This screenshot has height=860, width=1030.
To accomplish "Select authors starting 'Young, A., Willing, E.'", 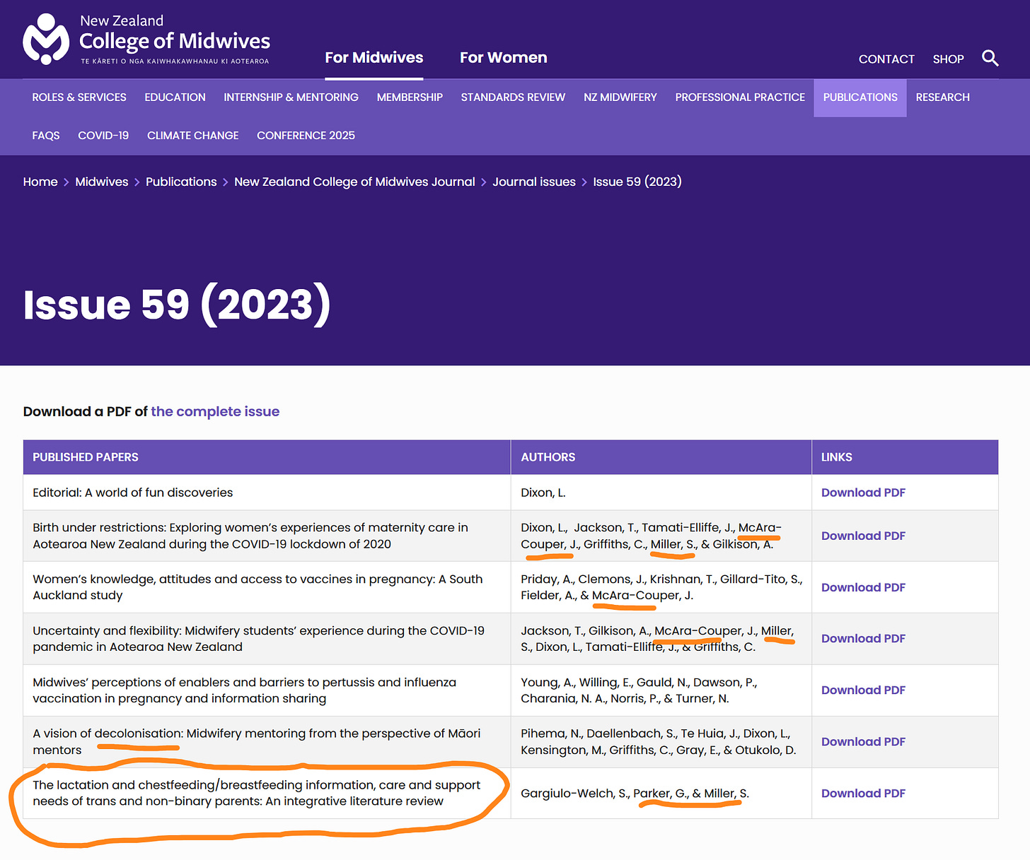I will coord(639,690).
